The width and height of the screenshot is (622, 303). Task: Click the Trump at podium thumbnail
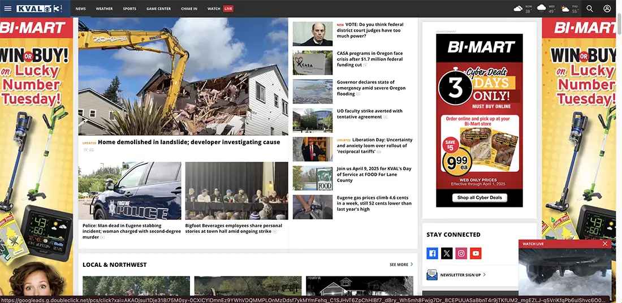point(313,149)
